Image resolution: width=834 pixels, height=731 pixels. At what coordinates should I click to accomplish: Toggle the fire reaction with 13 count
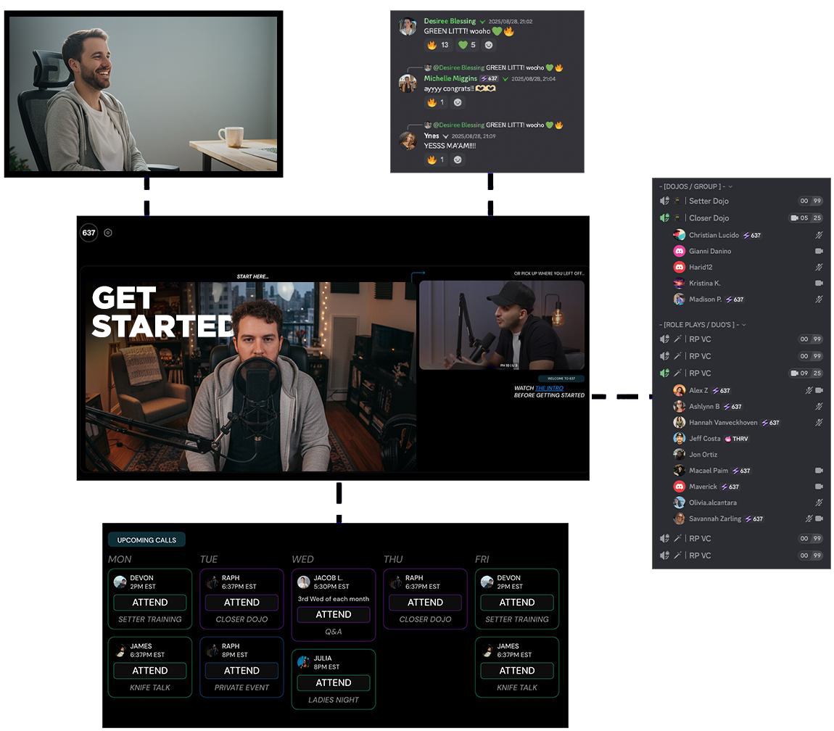click(438, 45)
